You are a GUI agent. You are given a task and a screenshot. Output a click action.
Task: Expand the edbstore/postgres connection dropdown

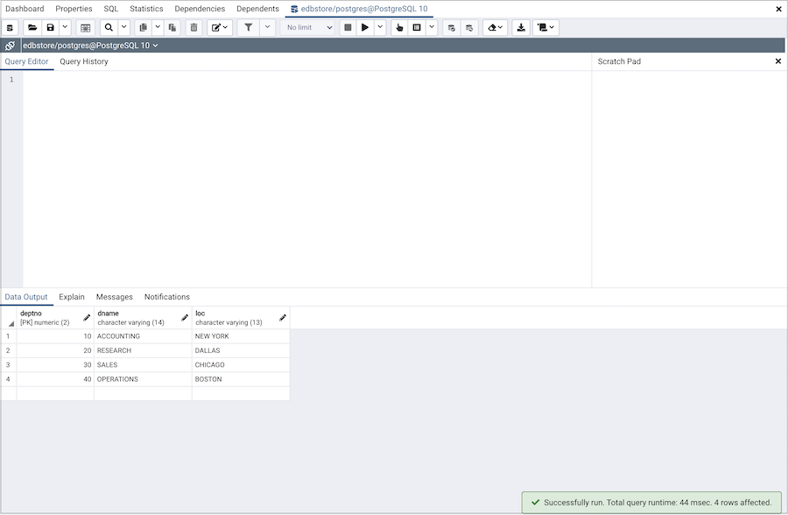pyautogui.click(x=91, y=46)
